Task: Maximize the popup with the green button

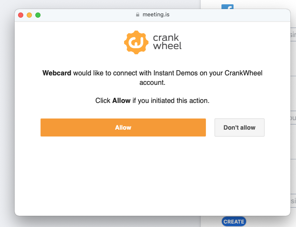Action: pos(38,15)
